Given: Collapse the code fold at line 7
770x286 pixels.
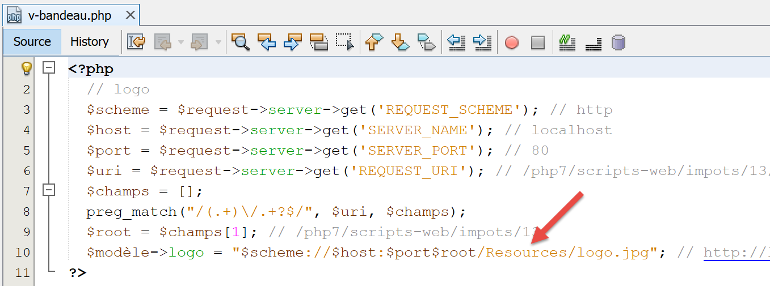Looking at the screenshot, I should pyautogui.click(x=49, y=190).
